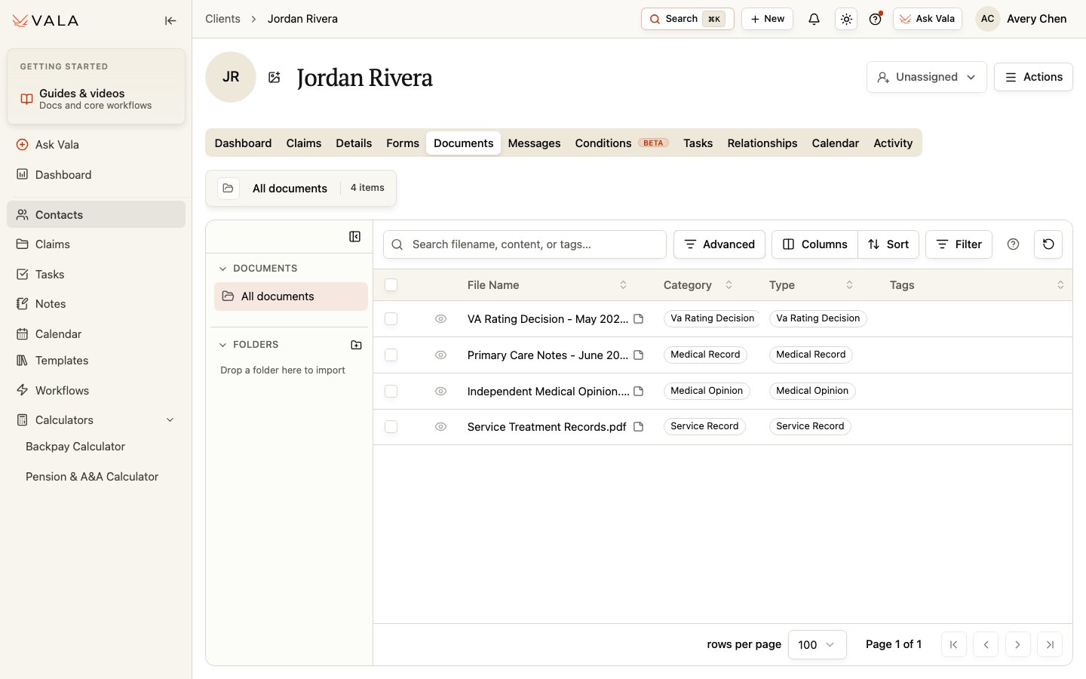Open file icon next to Service Treatment Records.pdf

click(x=638, y=426)
